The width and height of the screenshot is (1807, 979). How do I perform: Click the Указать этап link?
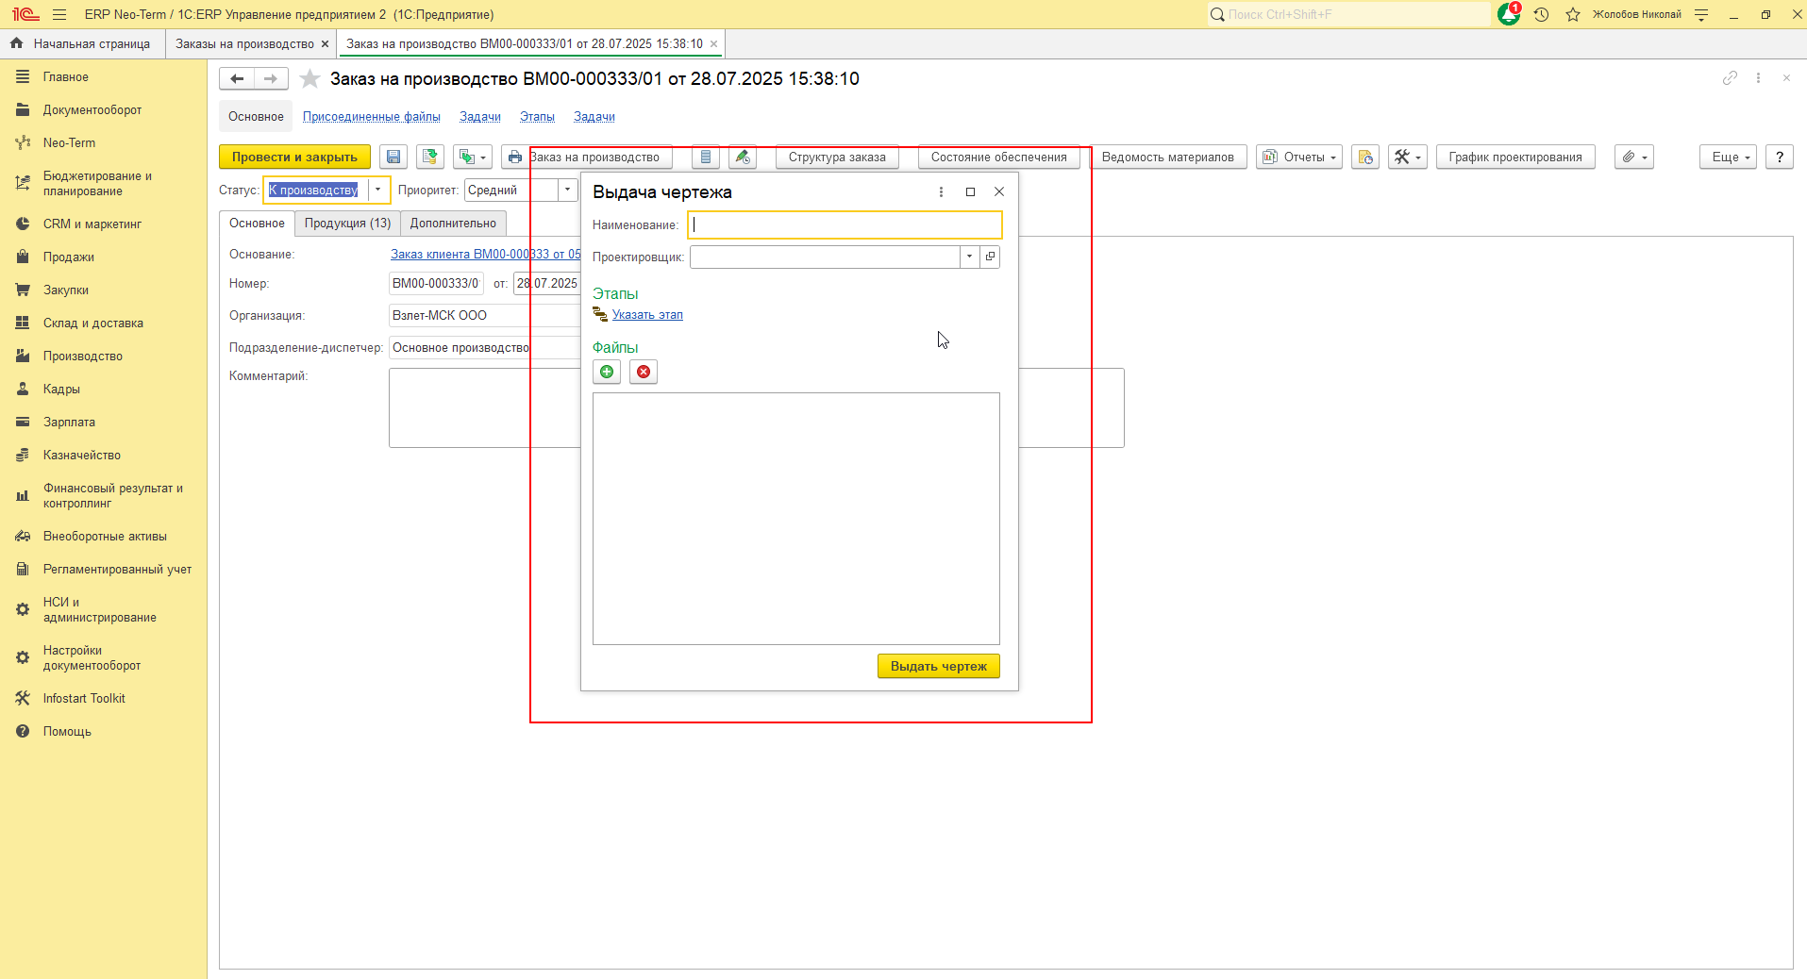[647, 315]
